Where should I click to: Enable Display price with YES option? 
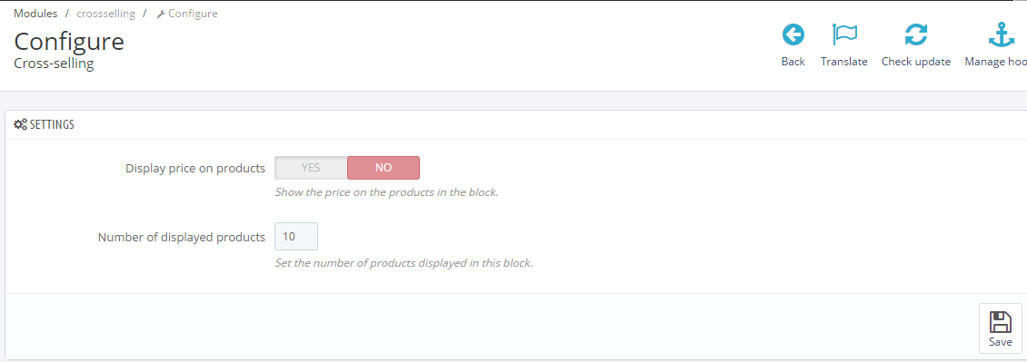[311, 168]
